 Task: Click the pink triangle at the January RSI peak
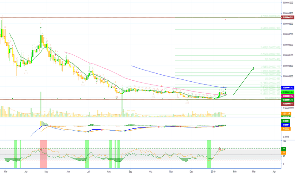220,149
